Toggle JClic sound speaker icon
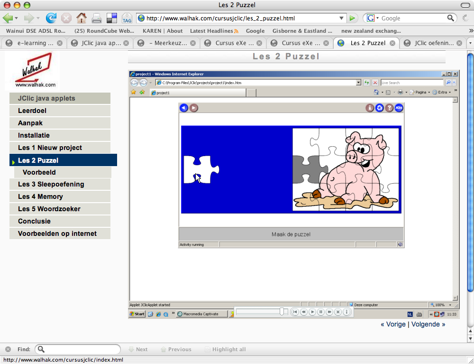 point(400,244)
